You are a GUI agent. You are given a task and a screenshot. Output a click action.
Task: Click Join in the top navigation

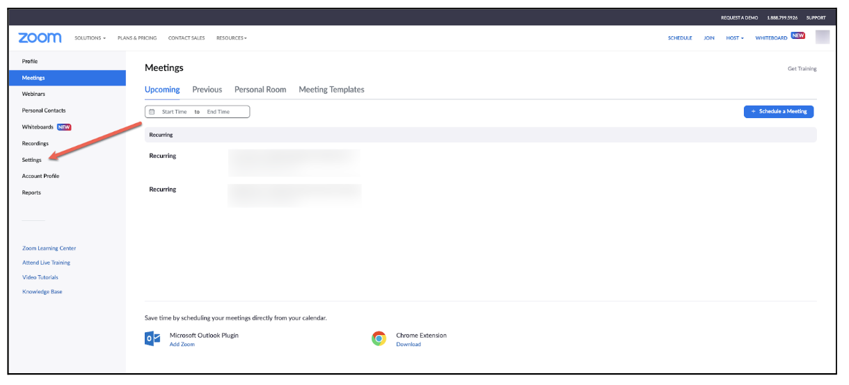click(708, 38)
